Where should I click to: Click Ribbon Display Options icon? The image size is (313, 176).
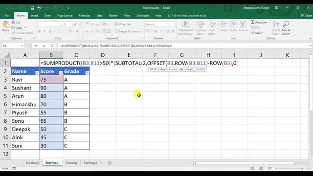(x=276, y=8)
